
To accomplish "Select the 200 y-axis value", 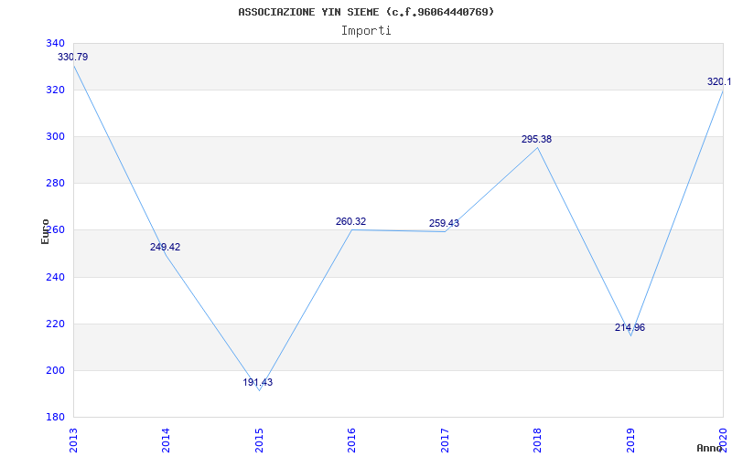I will coord(55,370).
